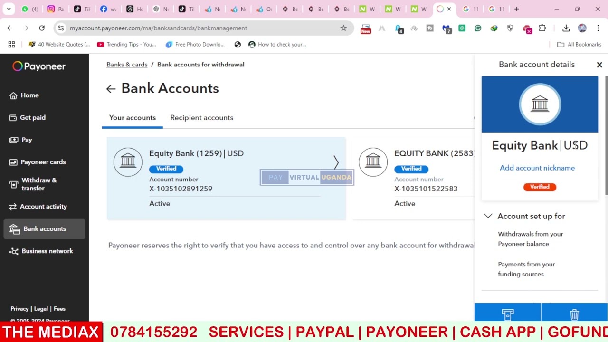
Task: Open the Privacy footer link
Action: pos(19,309)
